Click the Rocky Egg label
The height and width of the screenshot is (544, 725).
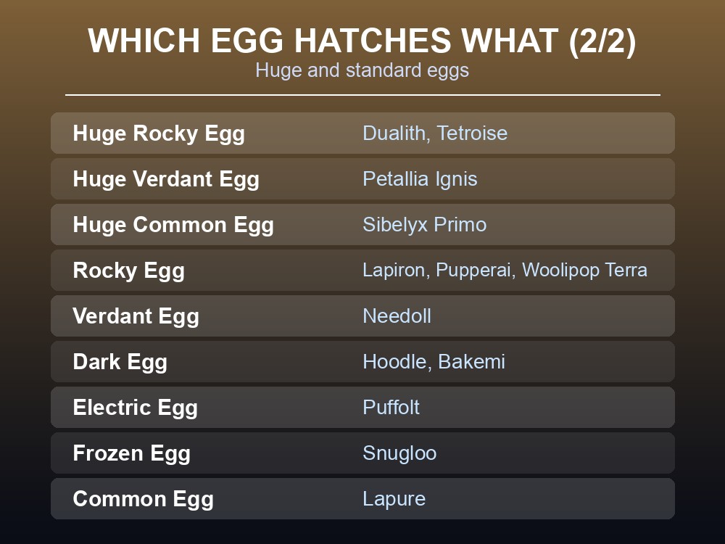pyautogui.click(x=128, y=271)
